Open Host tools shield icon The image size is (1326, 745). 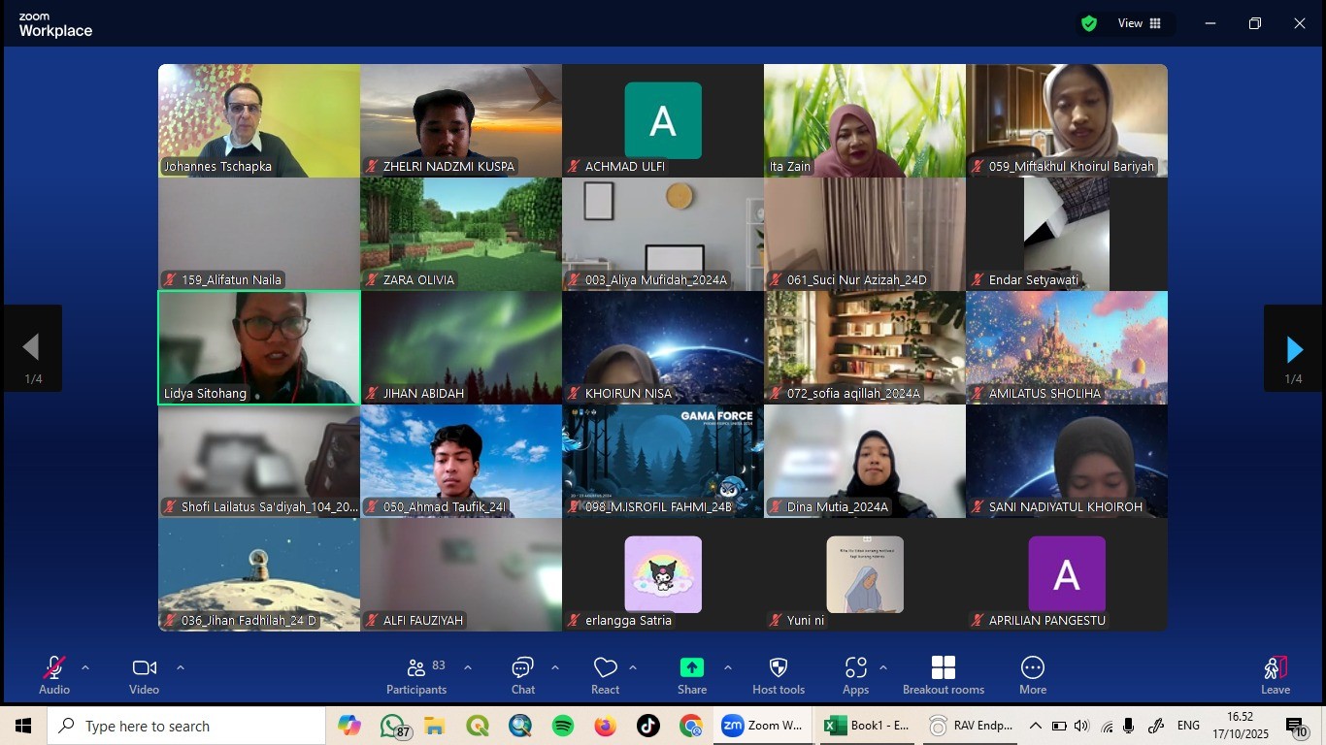[778, 675]
